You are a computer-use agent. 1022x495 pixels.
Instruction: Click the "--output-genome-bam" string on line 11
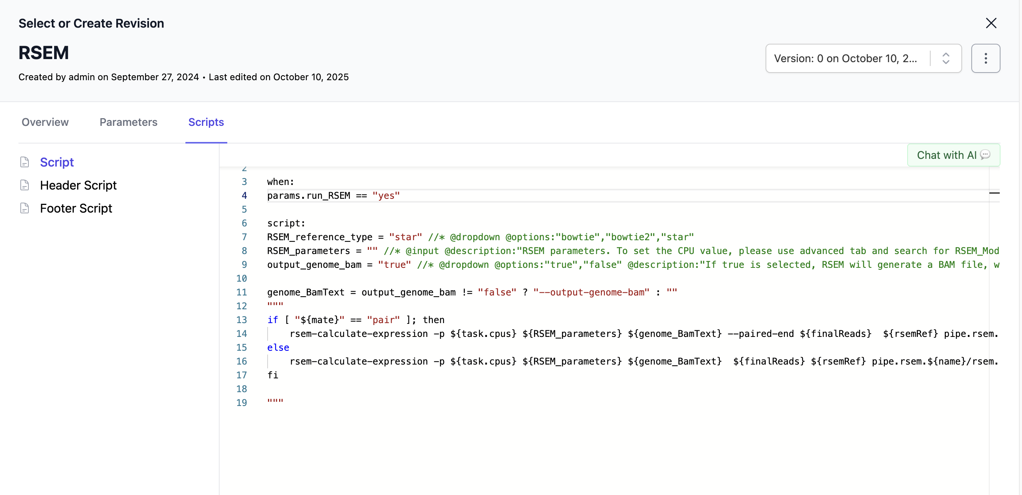pyautogui.click(x=591, y=292)
